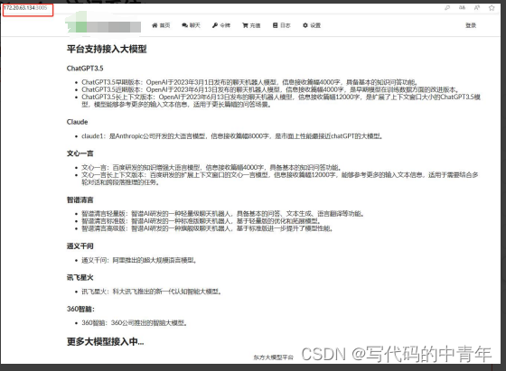Click the 智谱清言高级版 list item

pos(208,228)
